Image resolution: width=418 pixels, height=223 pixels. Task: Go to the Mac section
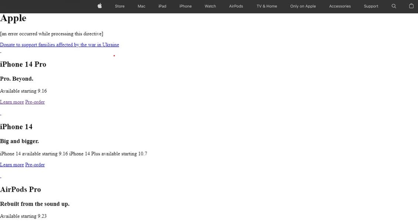[141, 6]
